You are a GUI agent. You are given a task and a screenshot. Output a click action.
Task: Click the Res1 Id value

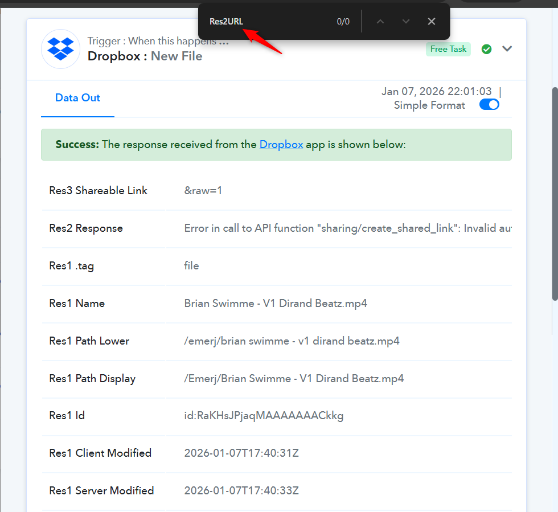[264, 416]
